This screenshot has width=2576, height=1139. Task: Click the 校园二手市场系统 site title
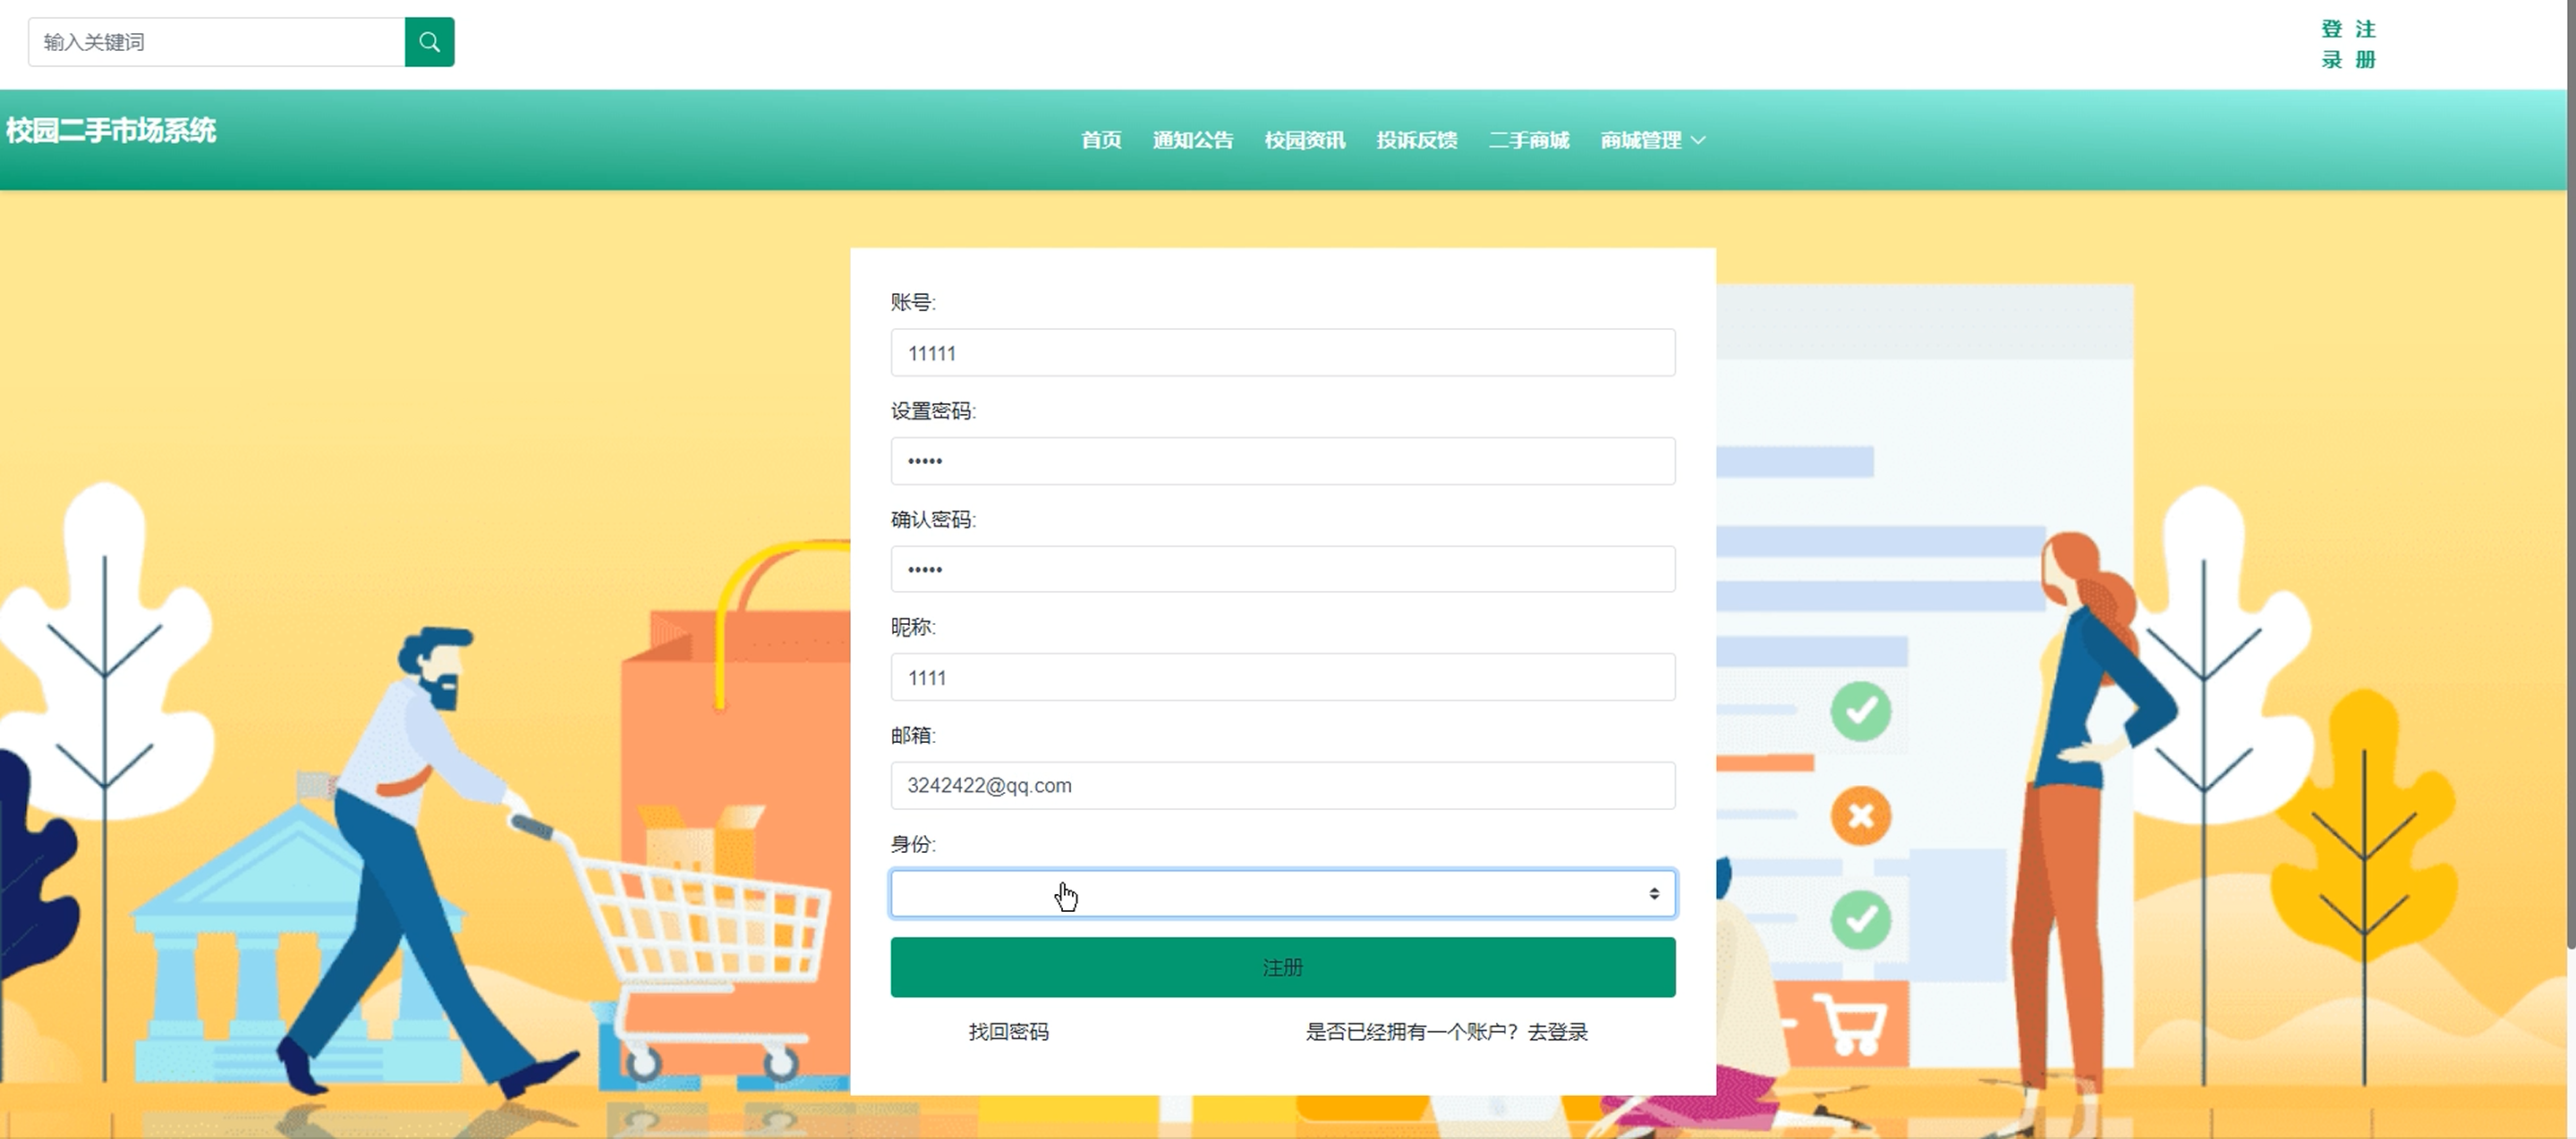click(111, 131)
